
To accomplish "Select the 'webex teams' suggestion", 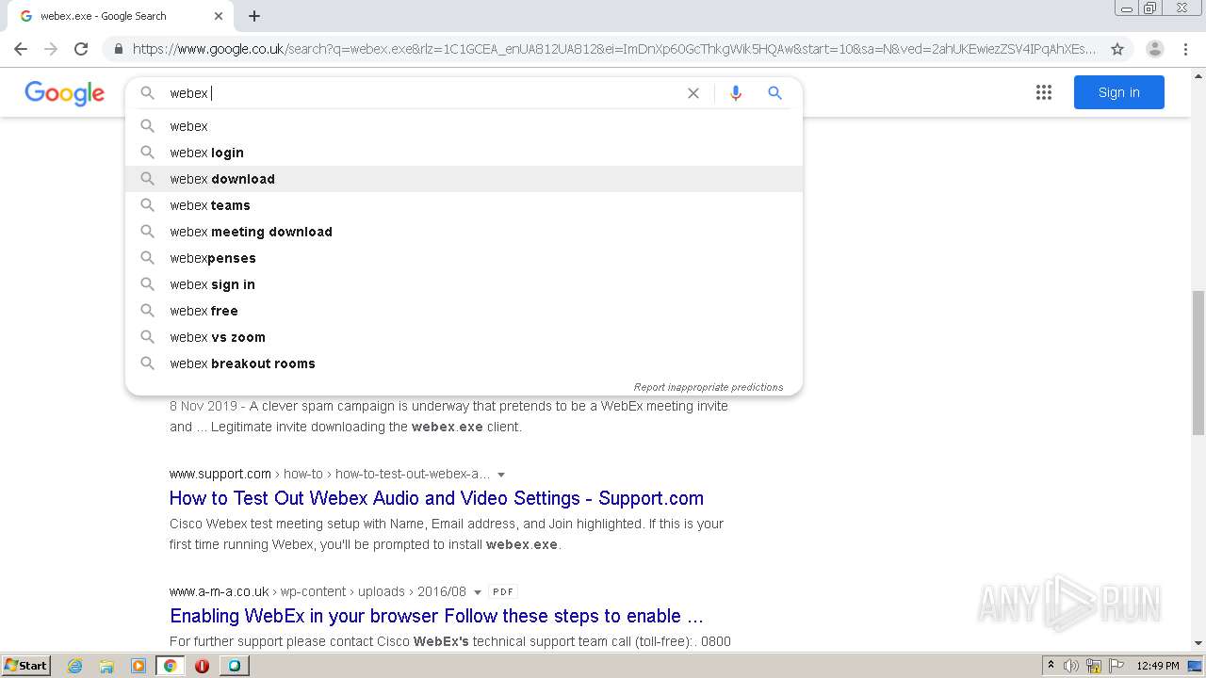I will [x=464, y=205].
